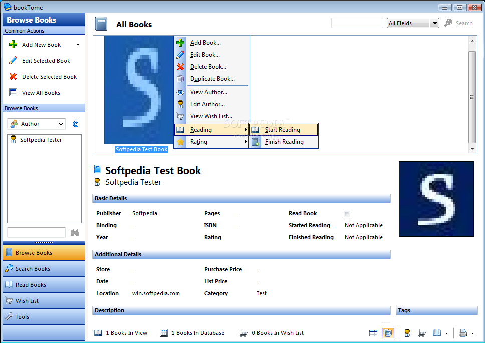485x343 pixels.
Task: Click the Search button at top right
Action: (459, 23)
